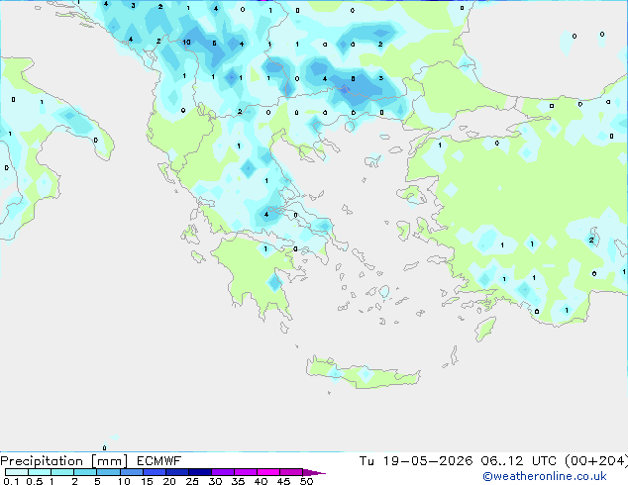Click the legend scale label '0.5'
Screen dimensions: 628x485
(35, 481)
